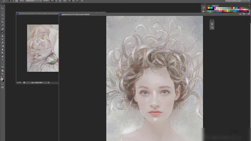Open the collapsed History panel icon
Screen dimensions: 251x141
[x=204, y=7]
